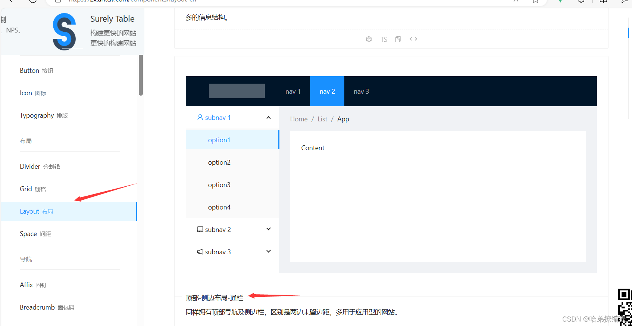
Task: Open the Divider 分割线 docs page
Action: tap(69, 167)
